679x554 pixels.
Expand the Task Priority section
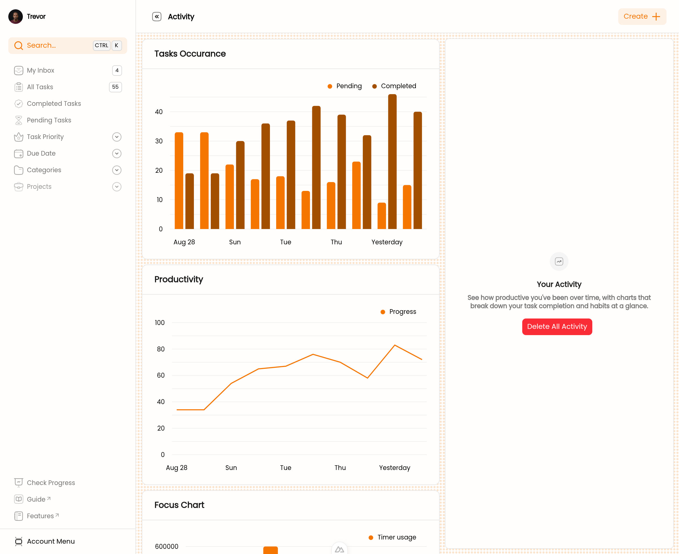tap(117, 137)
